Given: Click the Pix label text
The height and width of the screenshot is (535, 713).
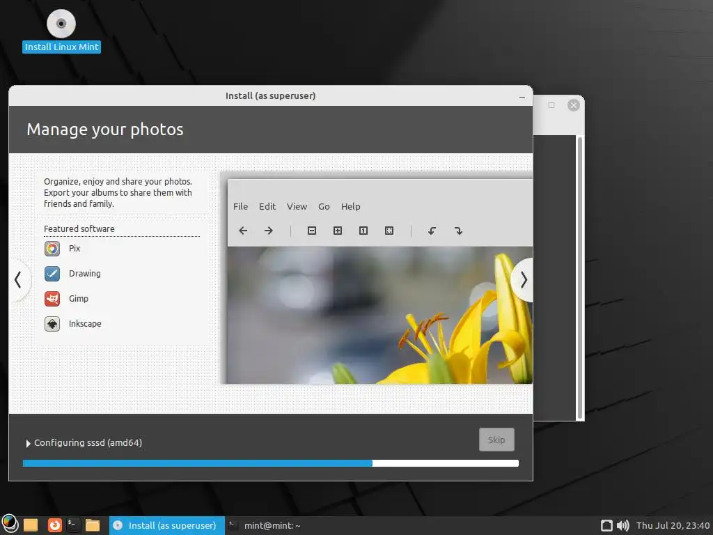Looking at the screenshot, I should pyautogui.click(x=75, y=249).
